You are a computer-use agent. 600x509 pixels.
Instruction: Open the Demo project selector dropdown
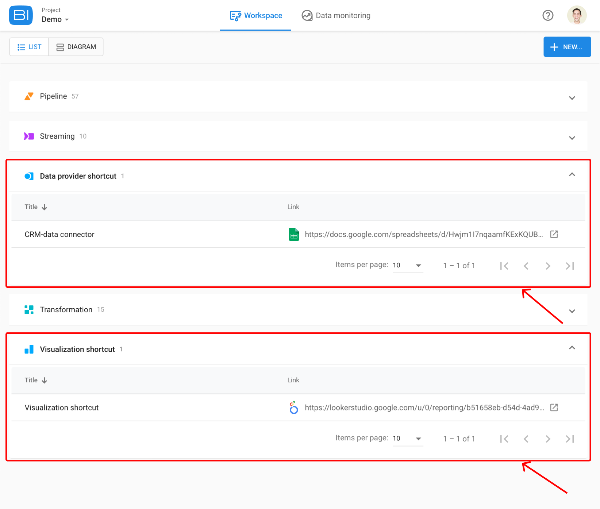pyautogui.click(x=55, y=19)
